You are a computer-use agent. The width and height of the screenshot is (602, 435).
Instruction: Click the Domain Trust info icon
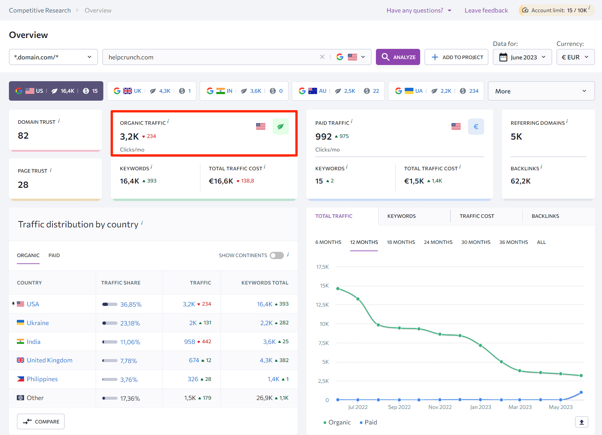pos(59,121)
